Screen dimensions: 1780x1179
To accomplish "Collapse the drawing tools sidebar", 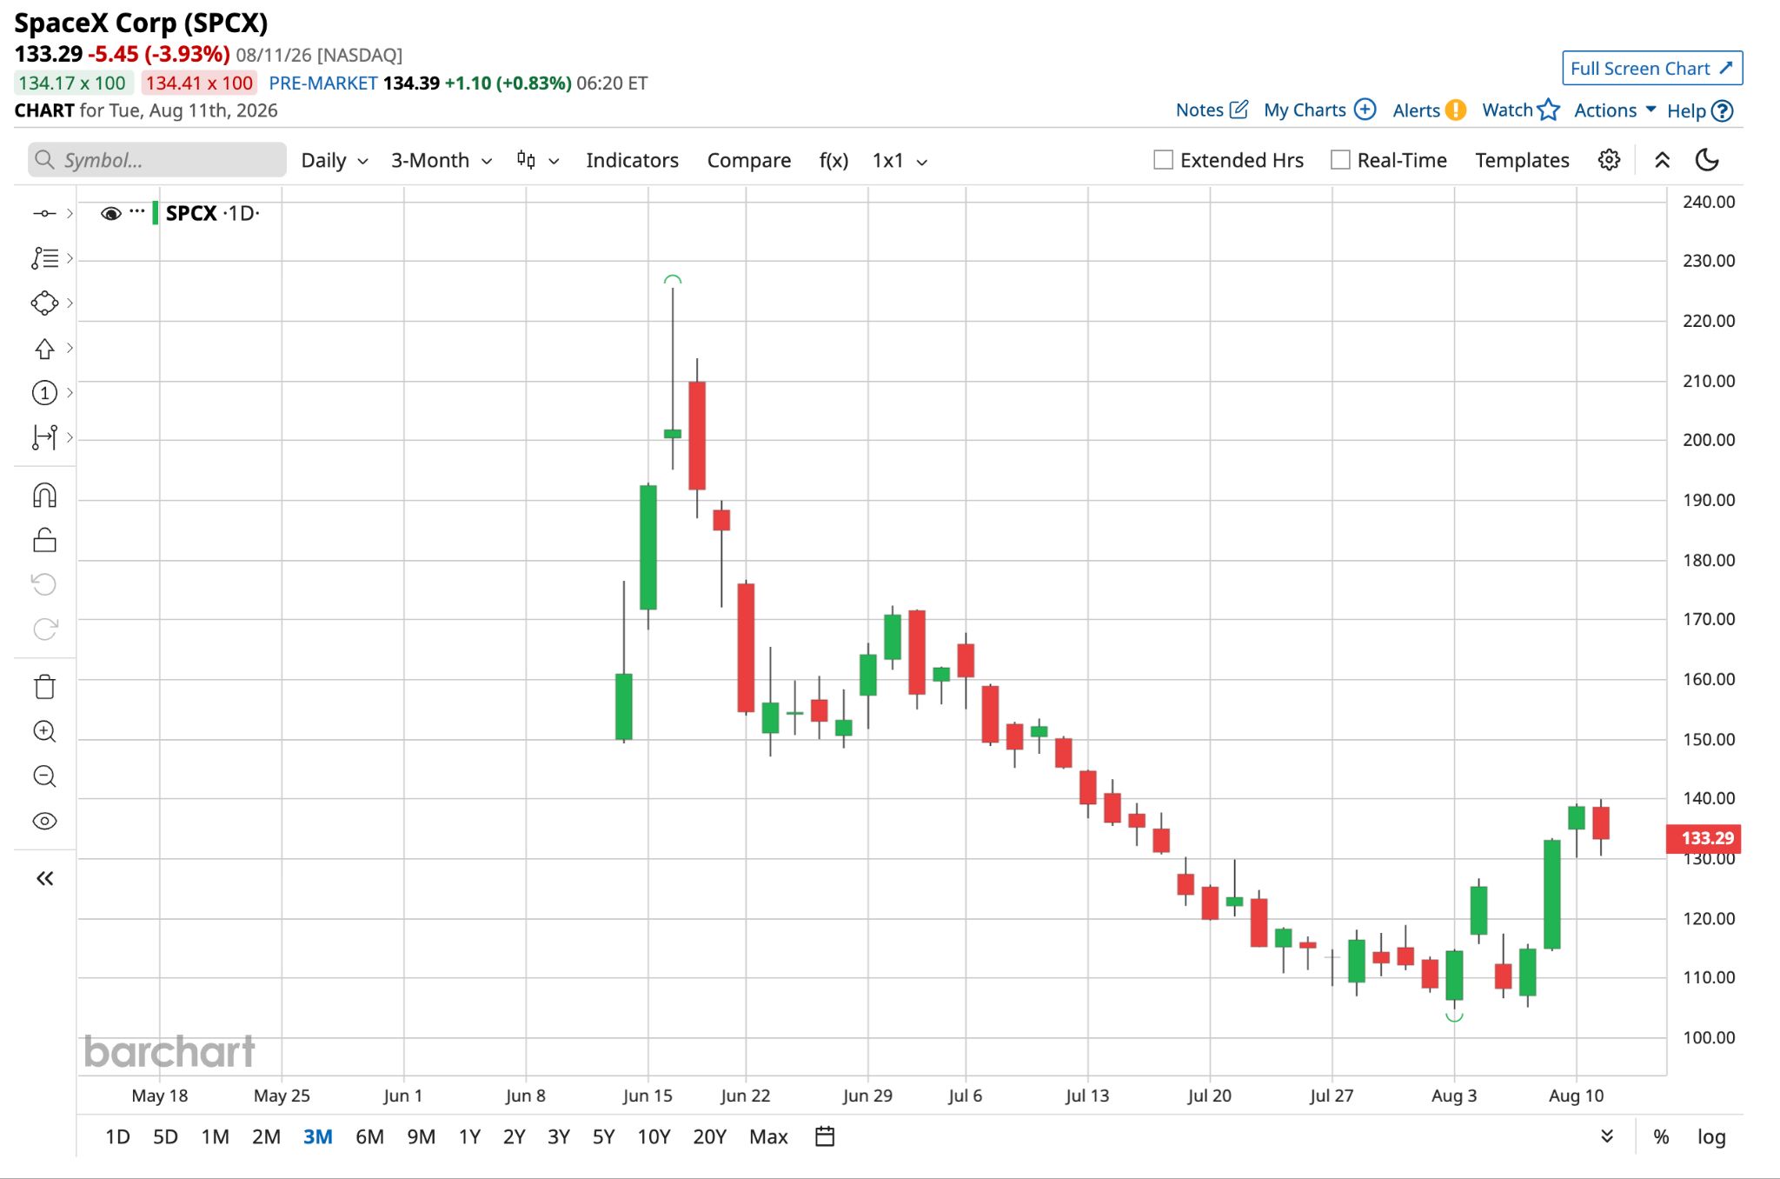I will (x=44, y=878).
